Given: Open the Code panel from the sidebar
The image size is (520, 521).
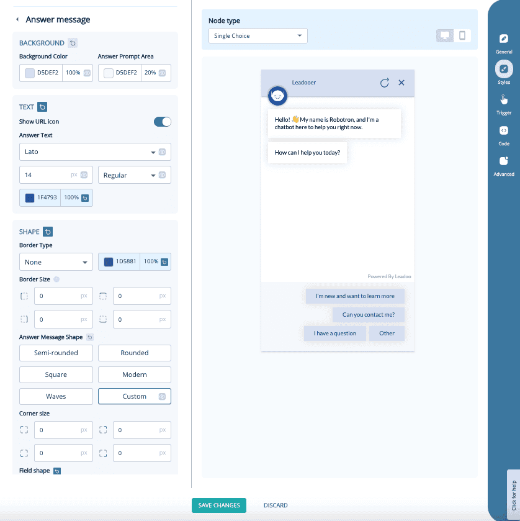Looking at the screenshot, I should click(504, 134).
